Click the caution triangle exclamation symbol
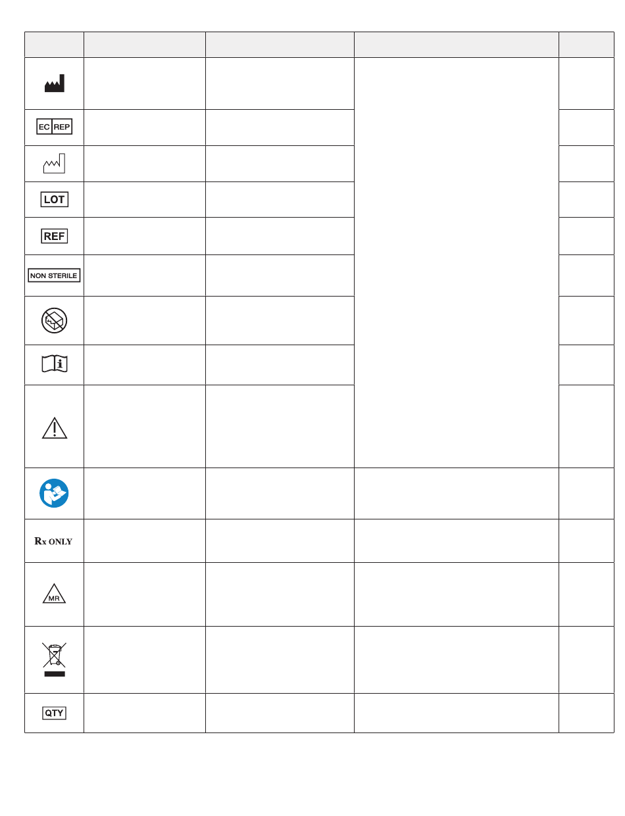 (54, 427)
